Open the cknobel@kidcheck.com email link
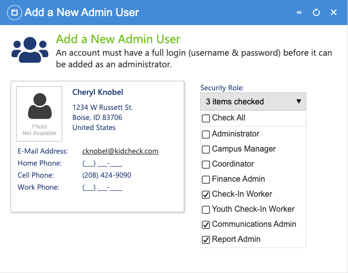This screenshot has width=348, height=273. (x=121, y=151)
